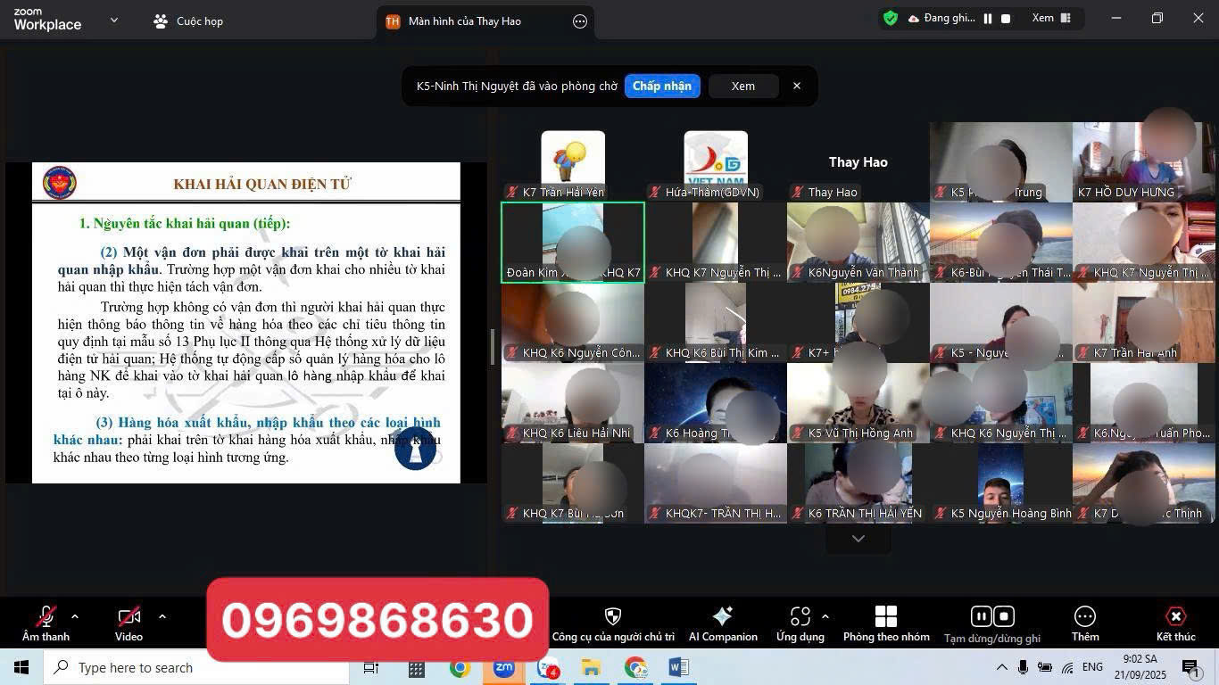
Task: Expand audio options arrow next to Âm thanh
Action: tap(75, 616)
